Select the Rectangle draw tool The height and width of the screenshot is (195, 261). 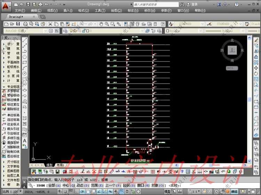coord(25,62)
